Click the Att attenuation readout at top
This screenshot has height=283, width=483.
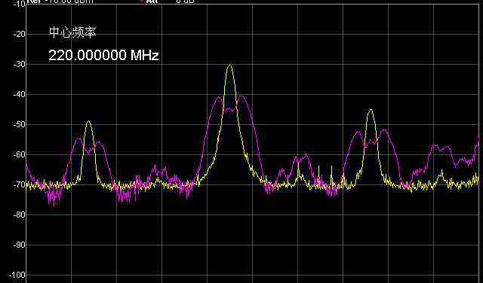coord(166,2)
